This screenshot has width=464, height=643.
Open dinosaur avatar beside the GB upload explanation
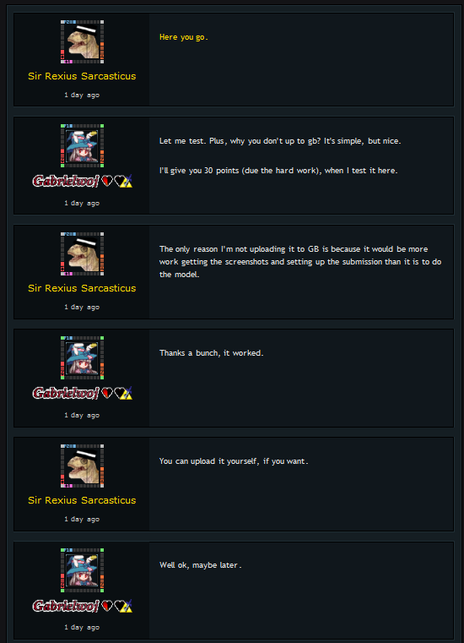pyautogui.click(x=82, y=253)
